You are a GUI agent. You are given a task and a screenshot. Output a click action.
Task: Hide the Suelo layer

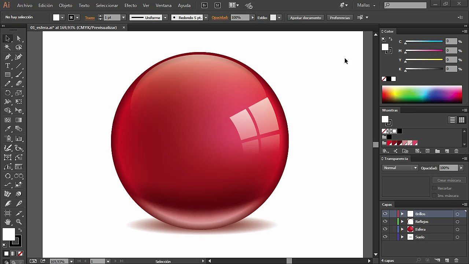385,237
